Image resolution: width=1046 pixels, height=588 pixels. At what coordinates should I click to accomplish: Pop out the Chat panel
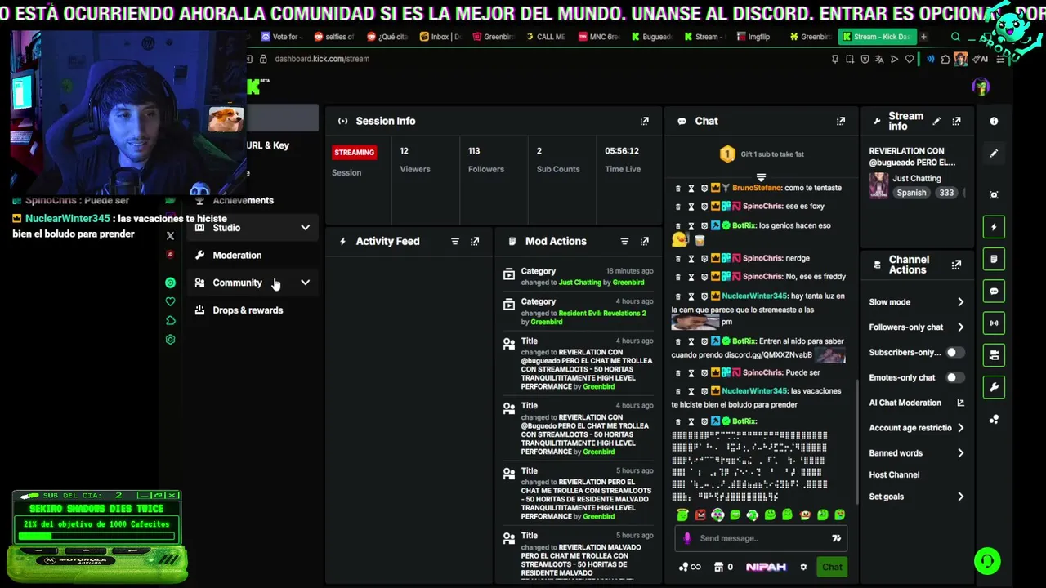point(840,121)
